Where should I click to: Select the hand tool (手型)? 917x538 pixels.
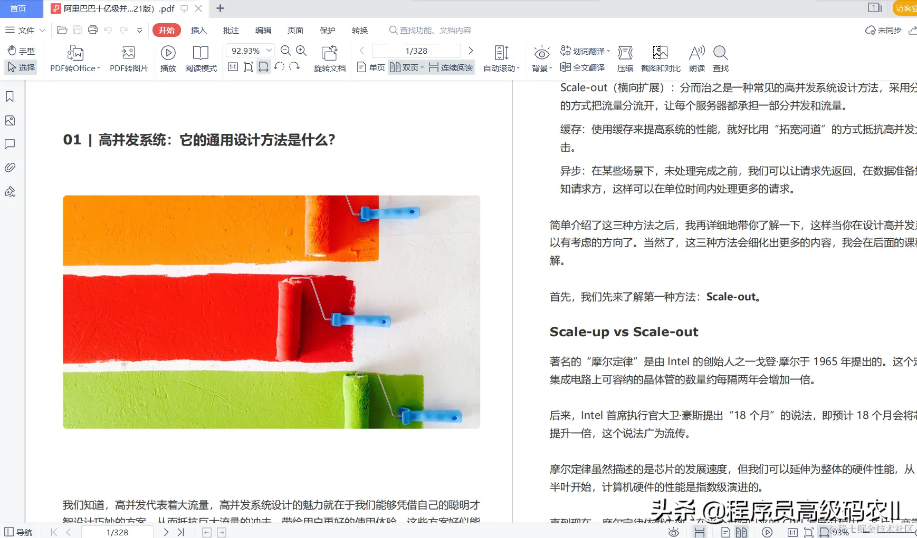click(x=21, y=51)
